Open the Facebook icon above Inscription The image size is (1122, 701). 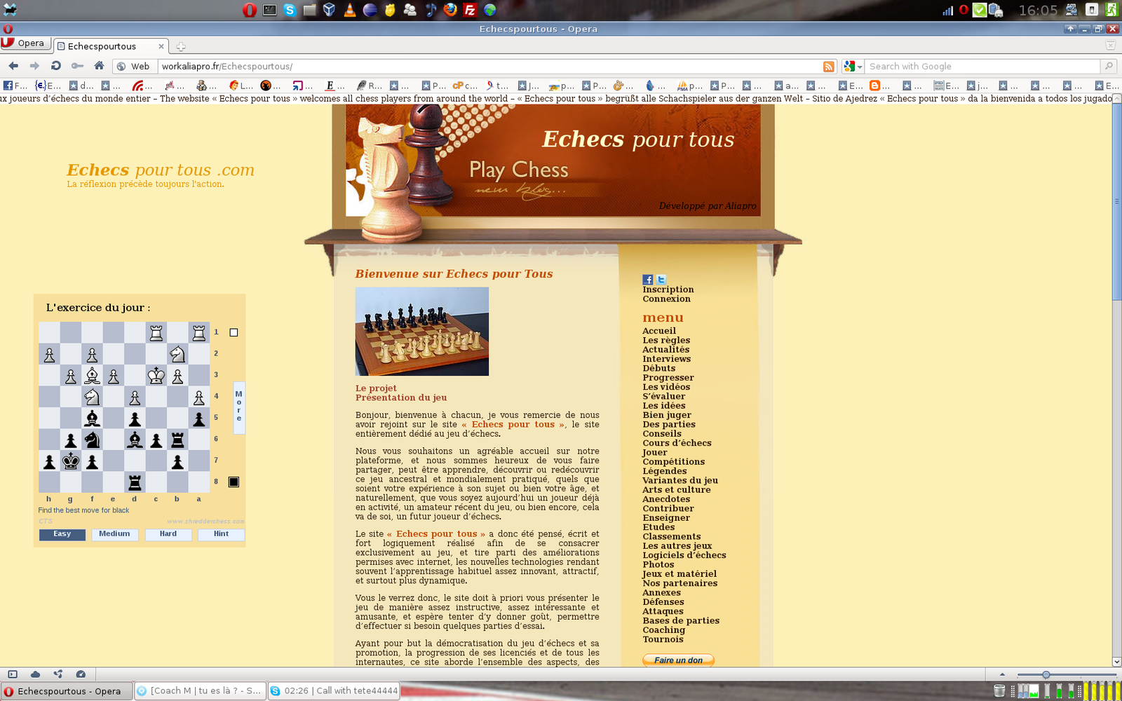(x=647, y=280)
